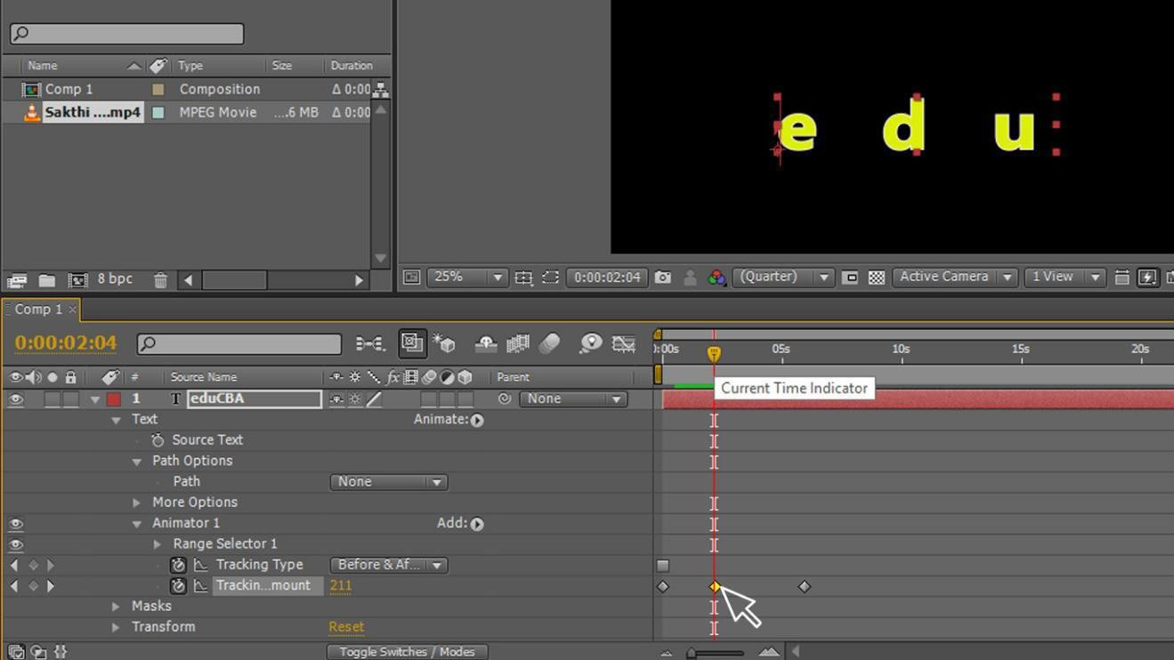Expand or collapse the Layer Switches pane

[x=16, y=652]
